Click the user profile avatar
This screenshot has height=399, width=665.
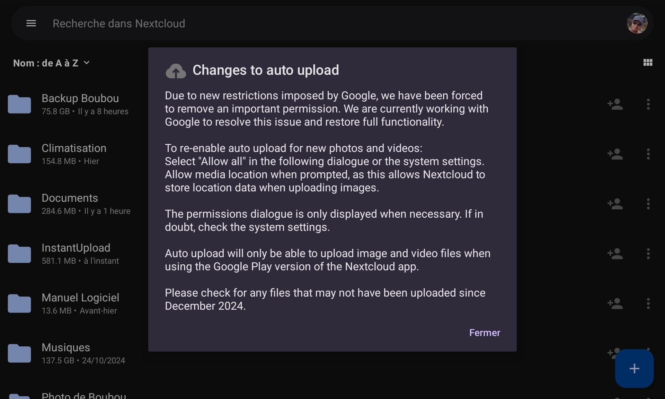click(x=637, y=24)
